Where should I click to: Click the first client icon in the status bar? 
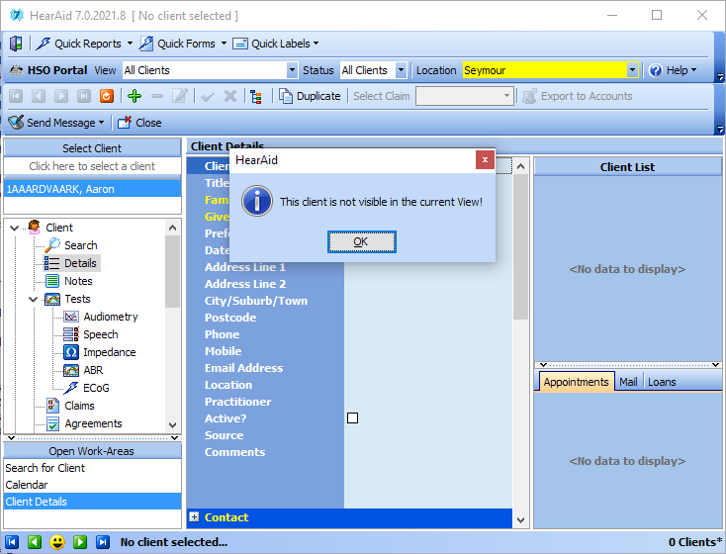coord(12,542)
